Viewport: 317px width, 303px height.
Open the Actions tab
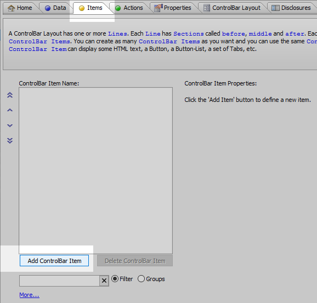129,8
